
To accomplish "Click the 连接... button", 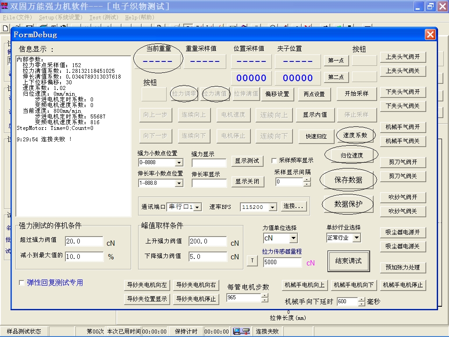I will [x=294, y=206].
